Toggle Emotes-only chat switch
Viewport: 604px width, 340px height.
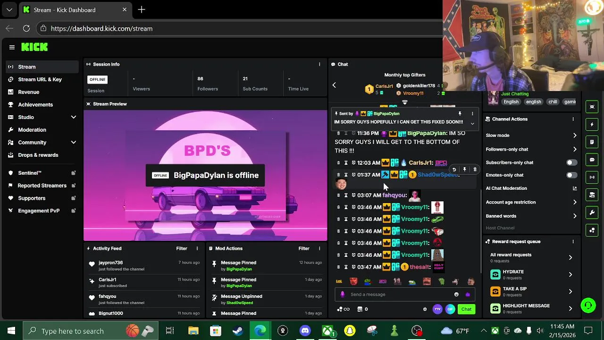tap(571, 175)
